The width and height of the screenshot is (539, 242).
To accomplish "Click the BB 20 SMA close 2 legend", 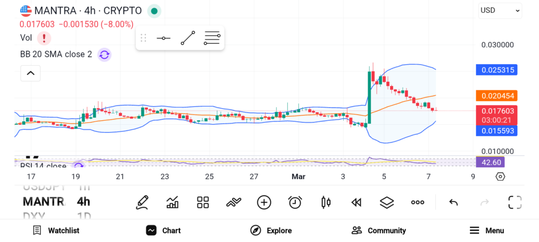I will click(x=56, y=55).
